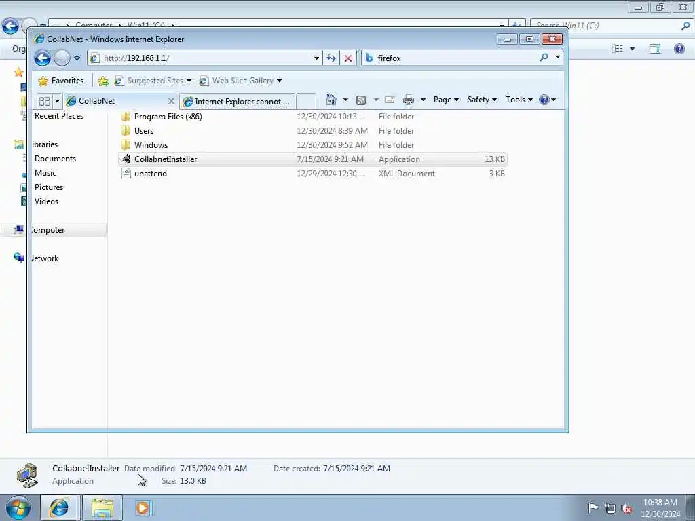Expand the Print options dropdown arrow
695x521 pixels.
423,100
